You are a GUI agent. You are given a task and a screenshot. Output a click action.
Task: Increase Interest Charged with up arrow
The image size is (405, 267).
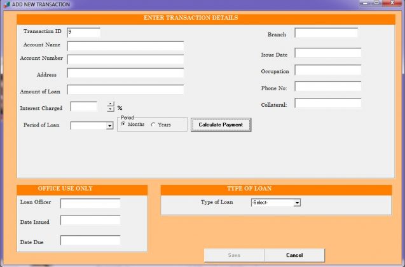(111, 104)
